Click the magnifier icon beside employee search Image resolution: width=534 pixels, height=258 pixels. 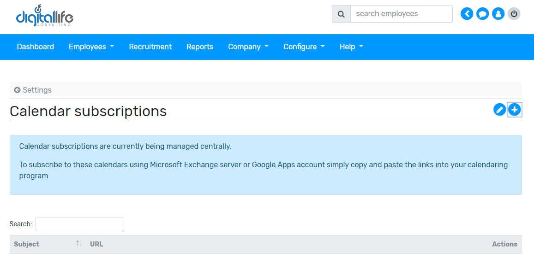(x=341, y=14)
